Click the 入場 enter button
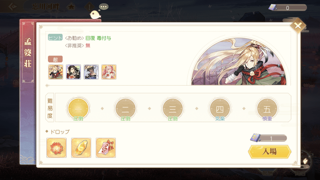This screenshot has height=180, width=320. tap(270, 152)
